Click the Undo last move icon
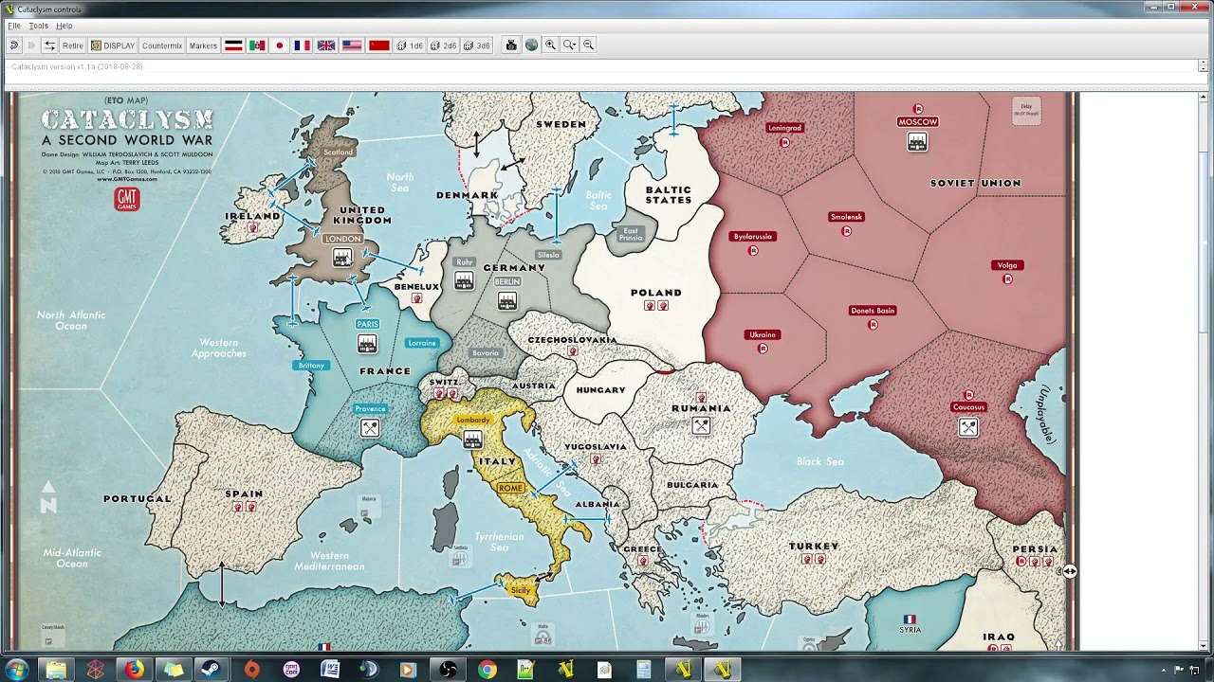1214x682 pixels. coord(13,45)
